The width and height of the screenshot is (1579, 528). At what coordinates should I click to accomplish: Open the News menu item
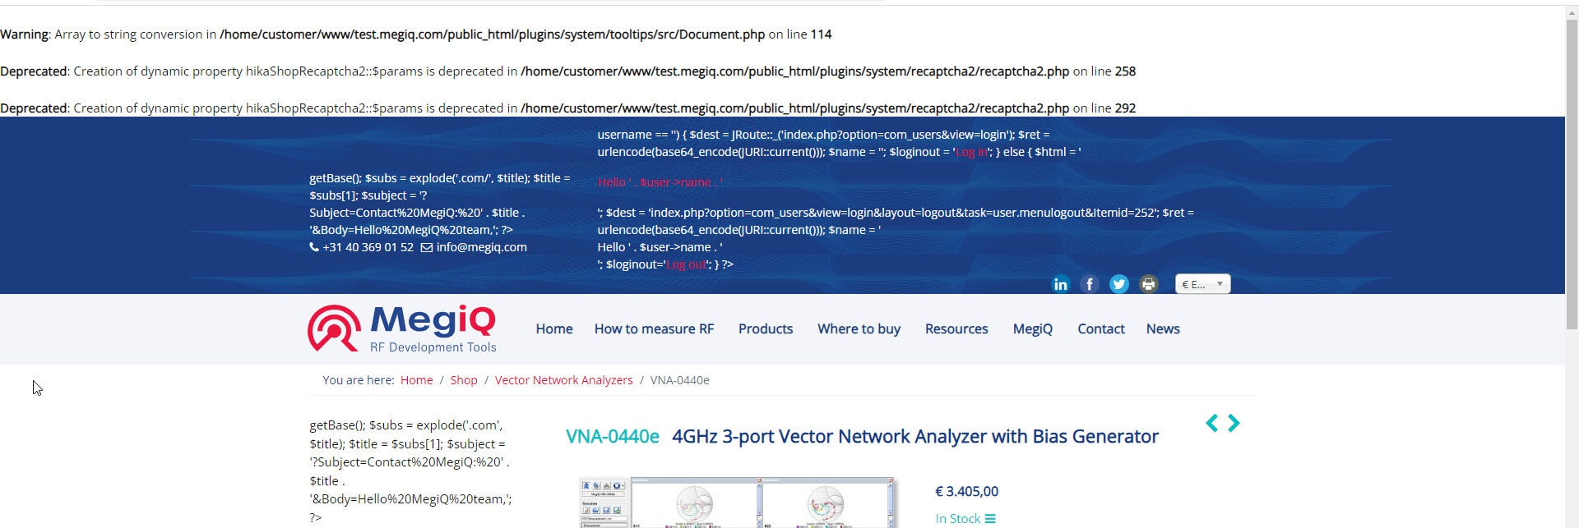tap(1163, 328)
